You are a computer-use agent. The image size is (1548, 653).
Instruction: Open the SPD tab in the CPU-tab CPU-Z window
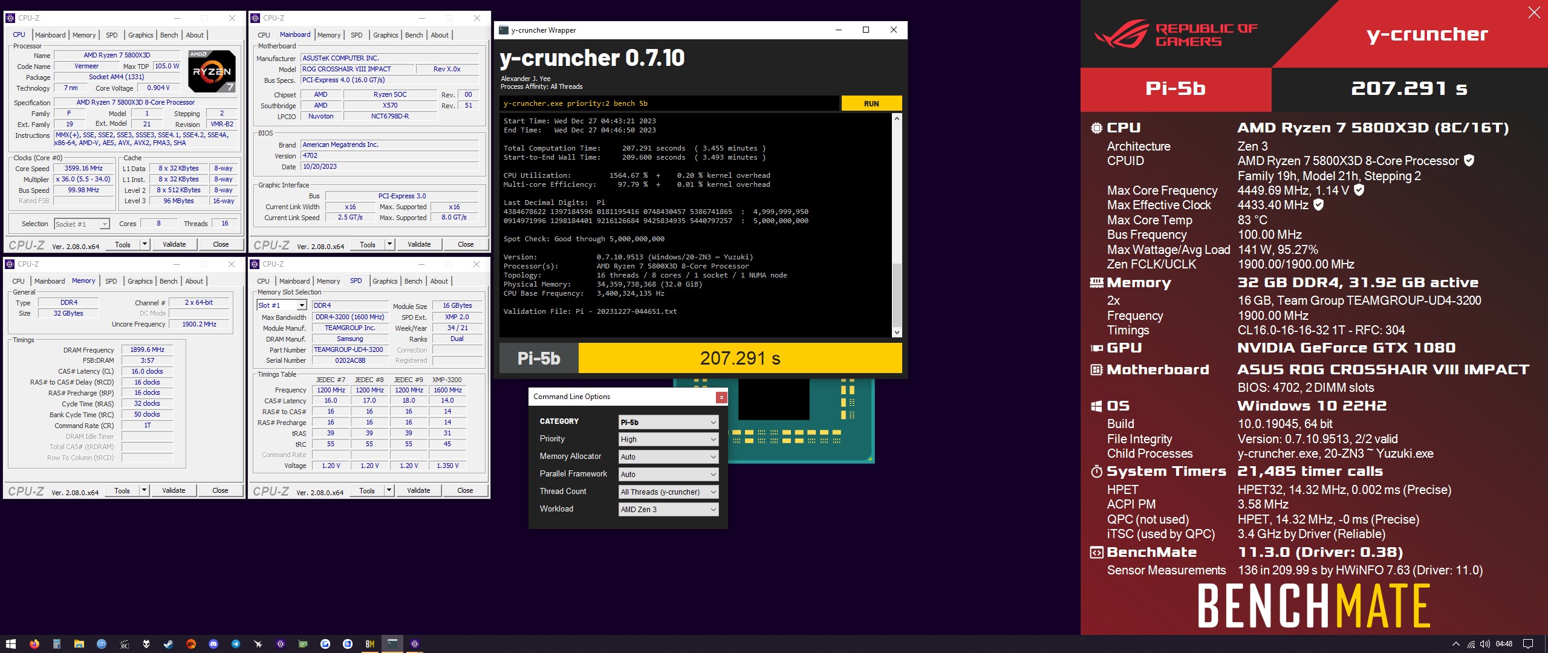112,35
